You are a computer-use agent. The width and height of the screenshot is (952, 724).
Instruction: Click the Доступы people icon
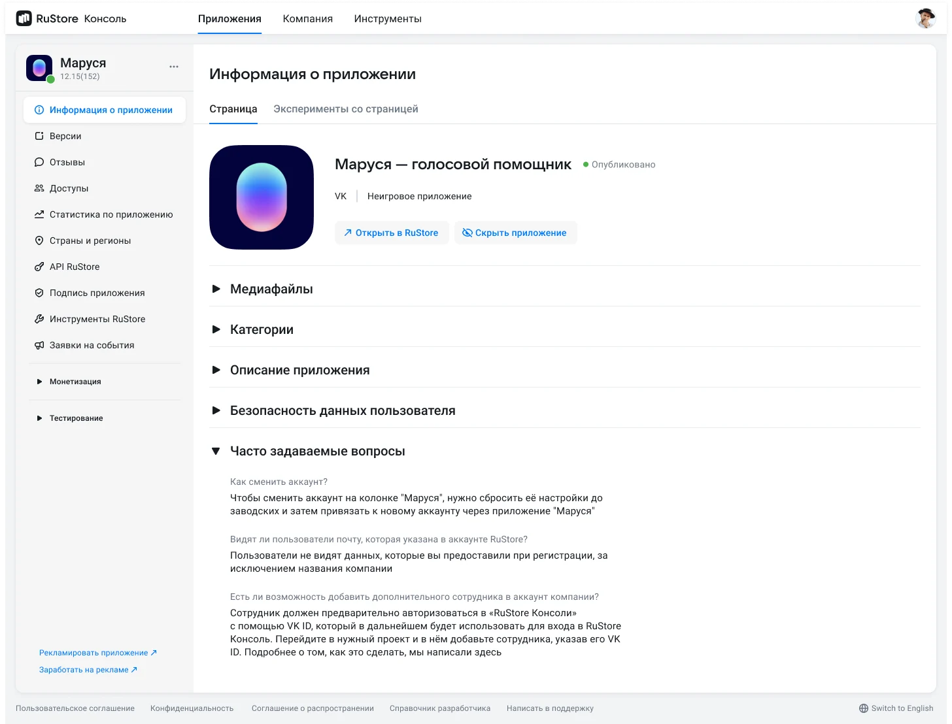click(39, 188)
